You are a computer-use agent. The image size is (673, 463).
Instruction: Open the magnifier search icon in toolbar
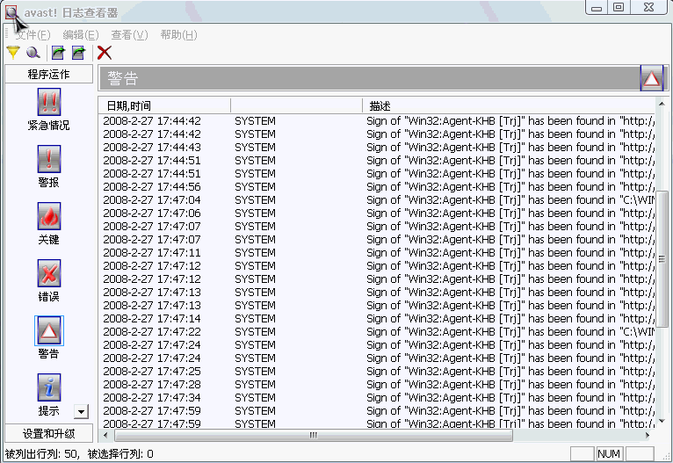point(33,53)
